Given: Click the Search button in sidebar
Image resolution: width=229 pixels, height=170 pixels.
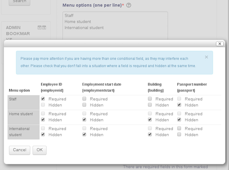Looking at the screenshot, I should coord(20,2).
